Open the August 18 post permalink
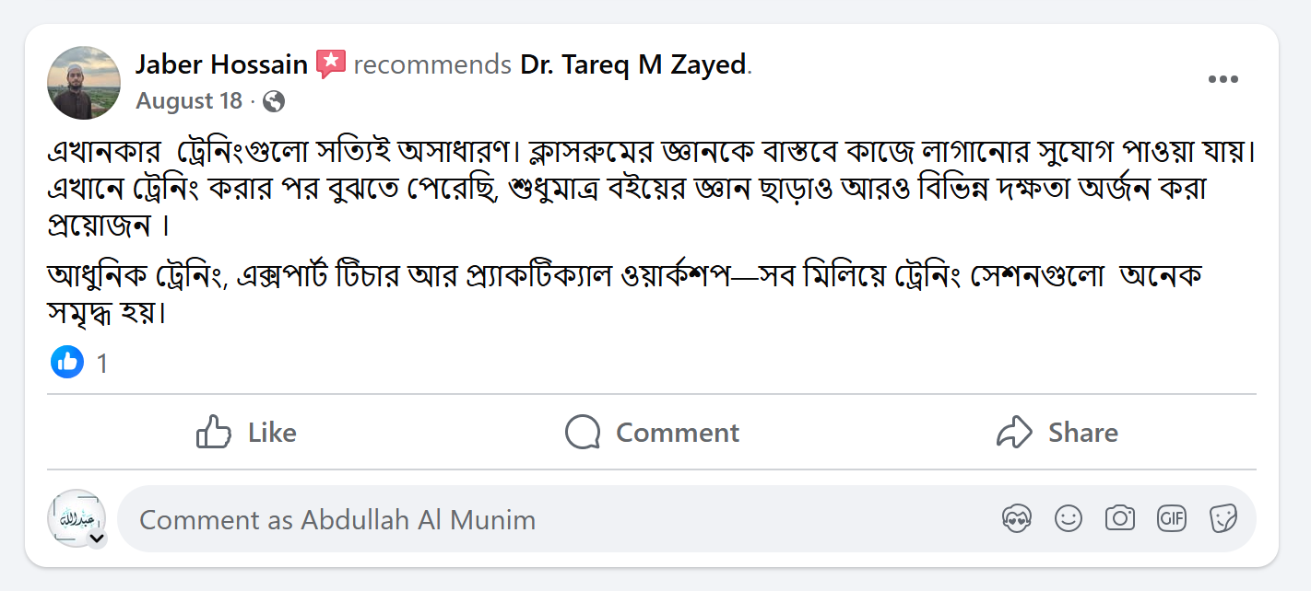1311x591 pixels. tap(189, 101)
